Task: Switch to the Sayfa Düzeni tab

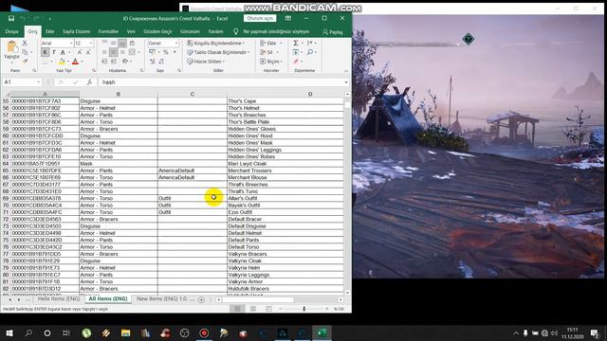Action: tap(76, 31)
